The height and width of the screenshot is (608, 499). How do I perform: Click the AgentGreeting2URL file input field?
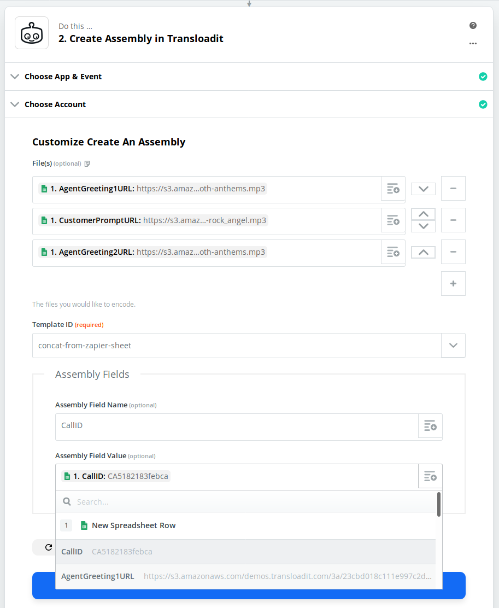coord(207,253)
